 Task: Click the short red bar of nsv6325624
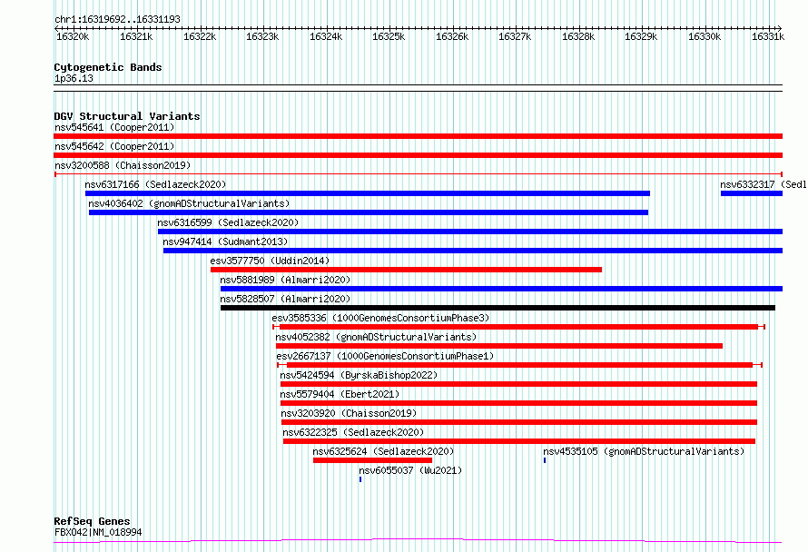pos(372,460)
